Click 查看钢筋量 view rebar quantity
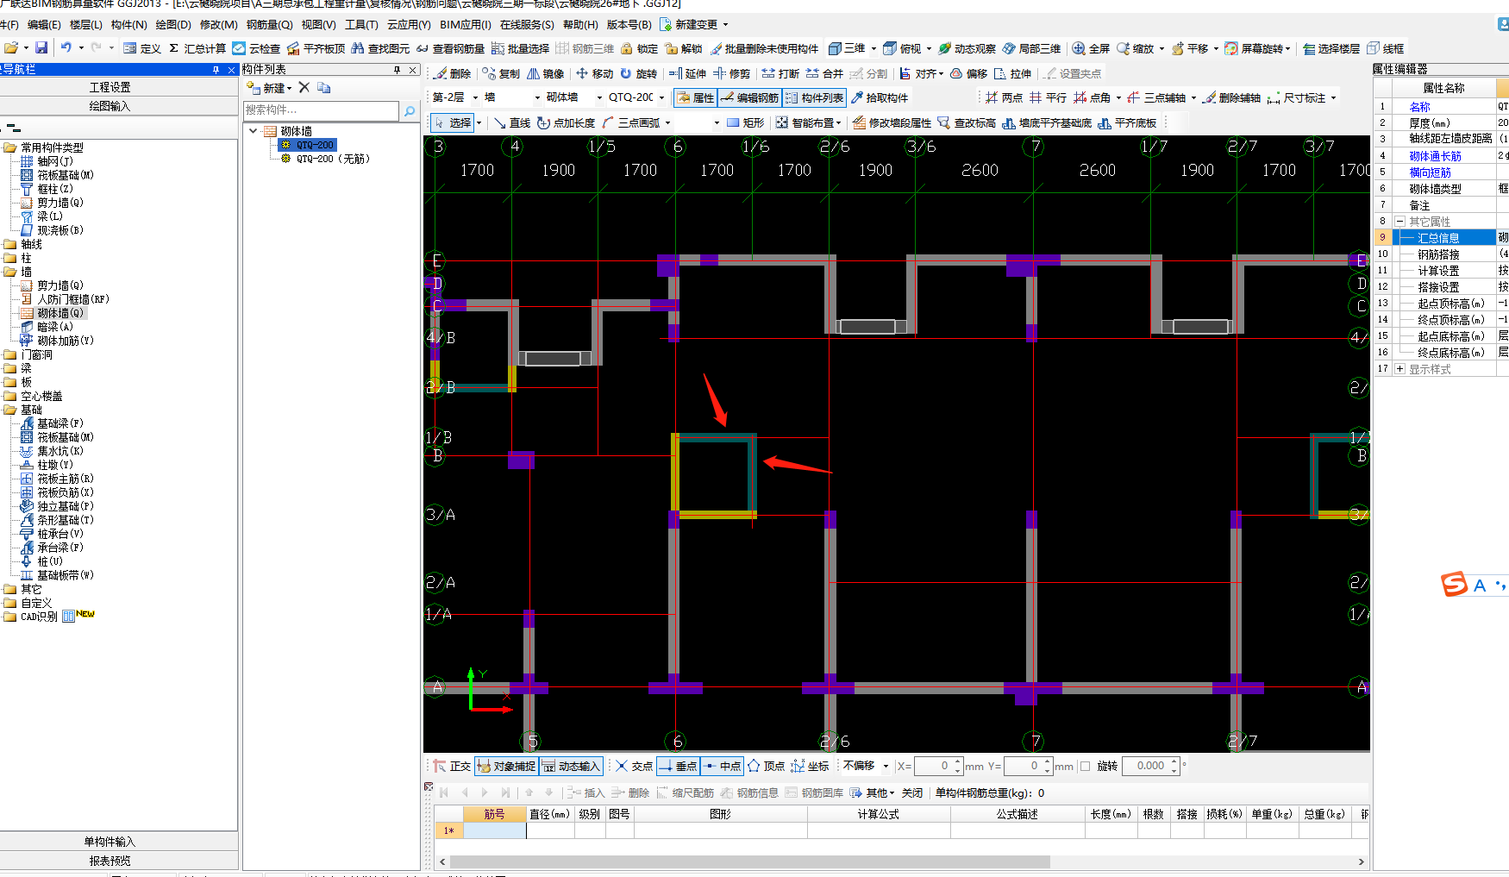The height and width of the screenshot is (877, 1509). click(450, 48)
